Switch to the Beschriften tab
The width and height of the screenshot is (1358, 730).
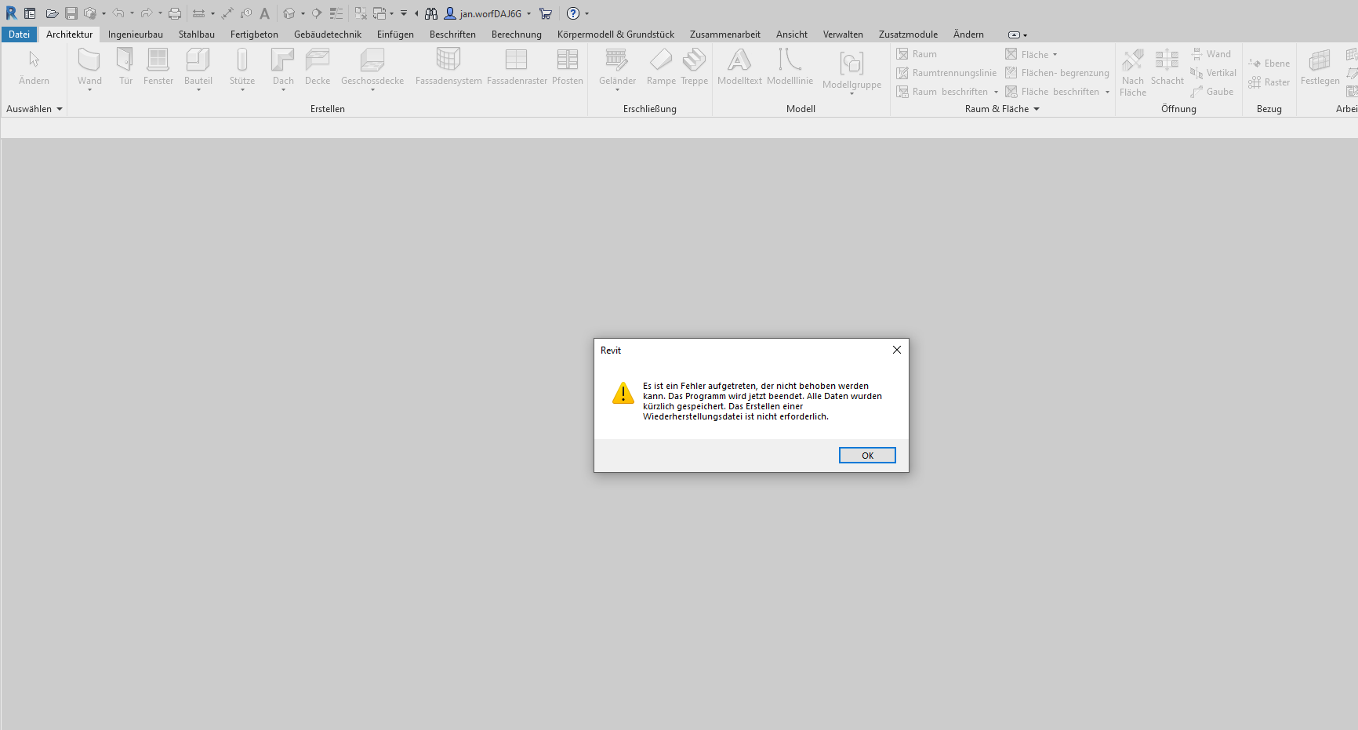(x=452, y=35)
